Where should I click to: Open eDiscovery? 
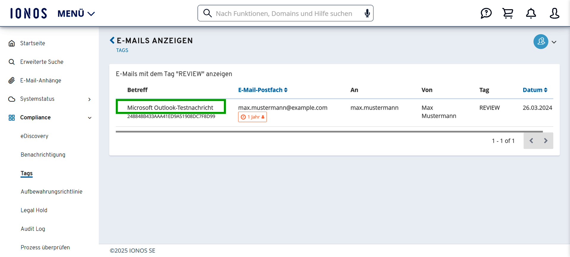click(34, 136)
